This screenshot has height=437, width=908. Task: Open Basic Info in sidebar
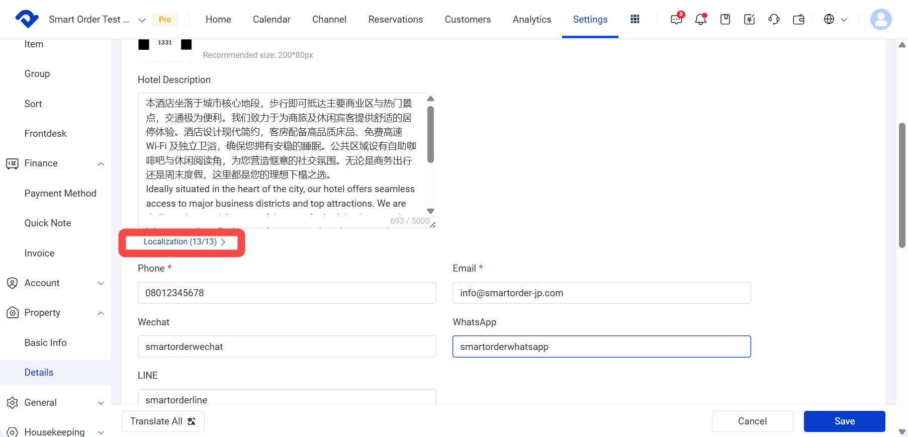[45, 343]
